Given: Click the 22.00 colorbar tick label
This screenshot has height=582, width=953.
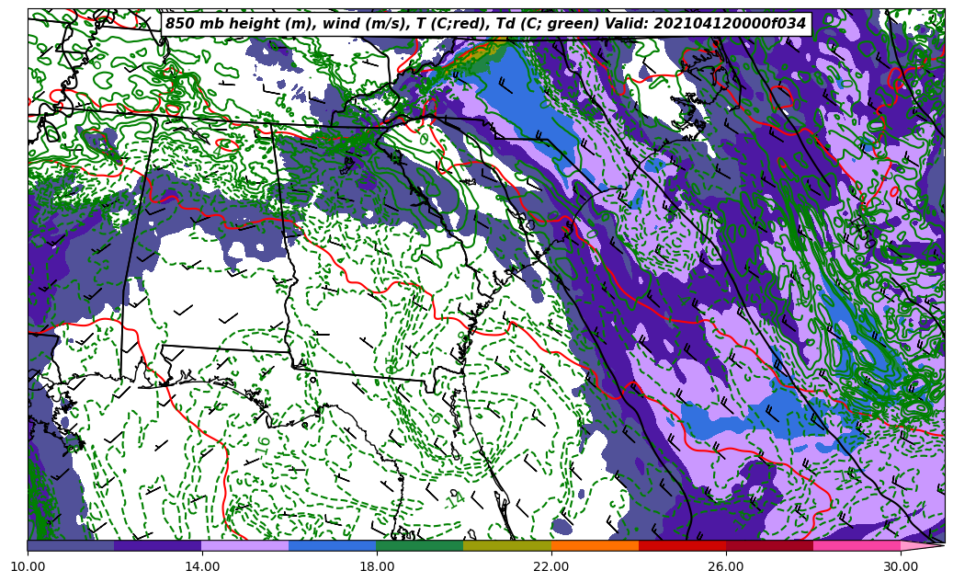Looking at the screenshot, I should [x=551, y=567].
